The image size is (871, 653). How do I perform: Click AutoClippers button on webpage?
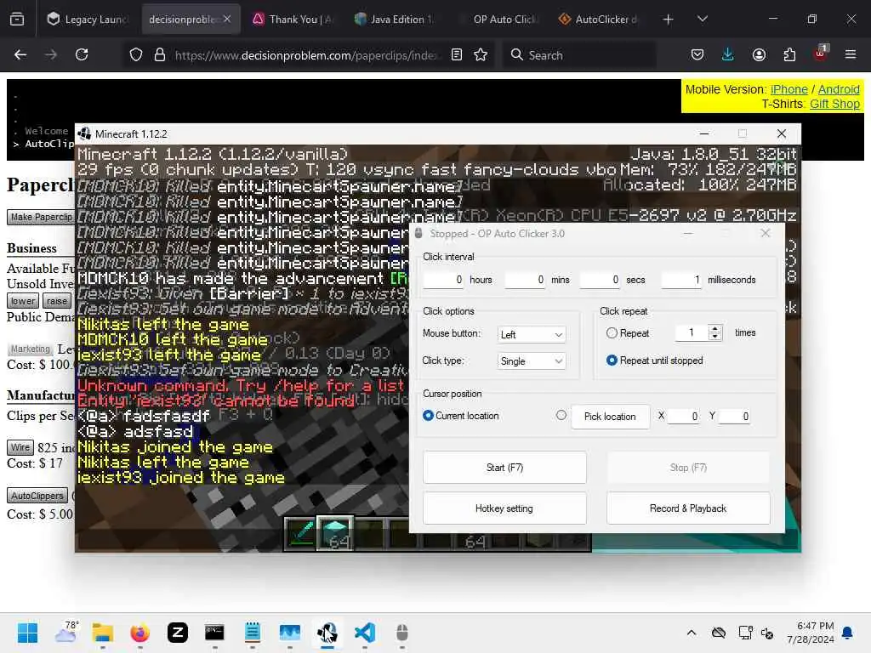pos(37,496)
